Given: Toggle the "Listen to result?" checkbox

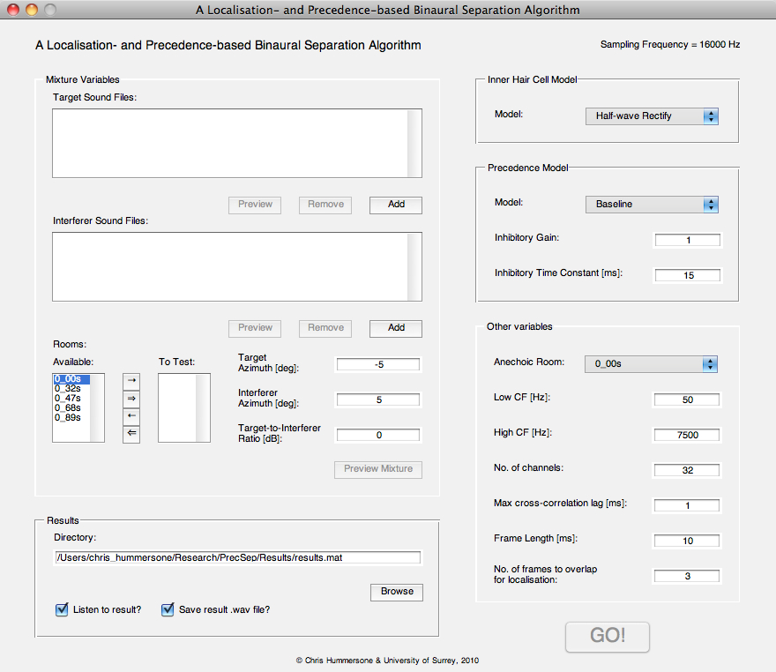Looking at the screenshot, I should (x=62, y=609).
